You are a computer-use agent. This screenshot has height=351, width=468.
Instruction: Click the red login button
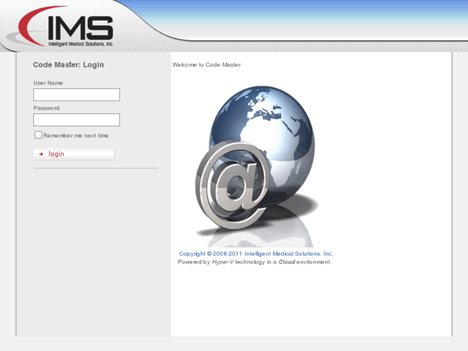coord(74,154)
